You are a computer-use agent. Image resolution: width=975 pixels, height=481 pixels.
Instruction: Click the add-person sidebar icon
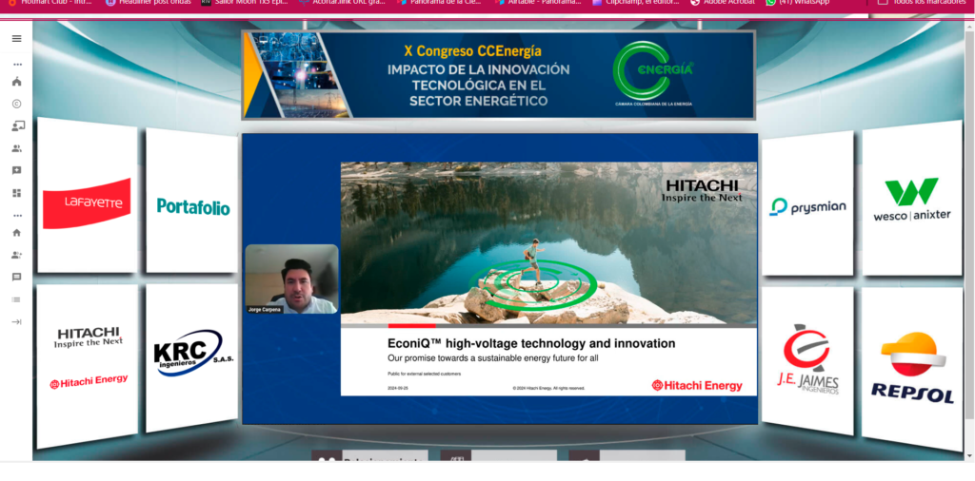16,255
